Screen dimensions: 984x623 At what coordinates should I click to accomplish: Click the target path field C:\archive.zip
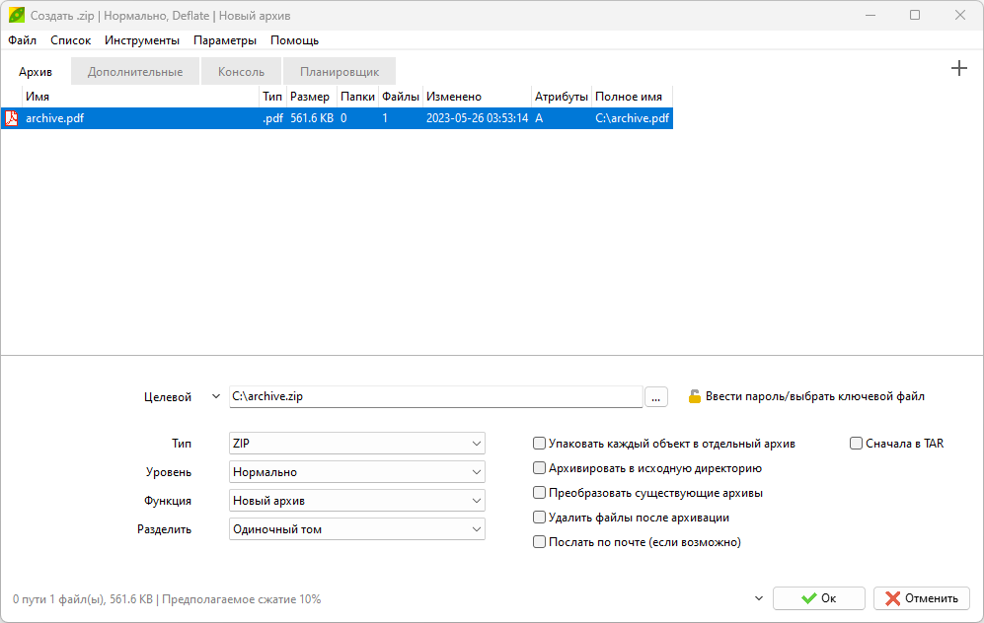pyautogui.click(x=434, y=396)
